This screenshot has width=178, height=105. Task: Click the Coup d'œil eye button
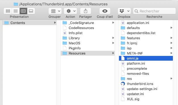pyautogui.click(x=105, y=11)
